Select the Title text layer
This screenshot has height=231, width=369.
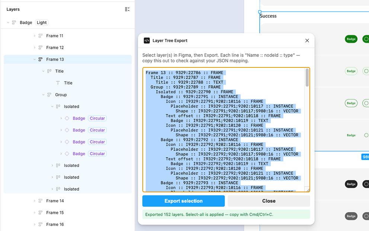pos(68,83)
